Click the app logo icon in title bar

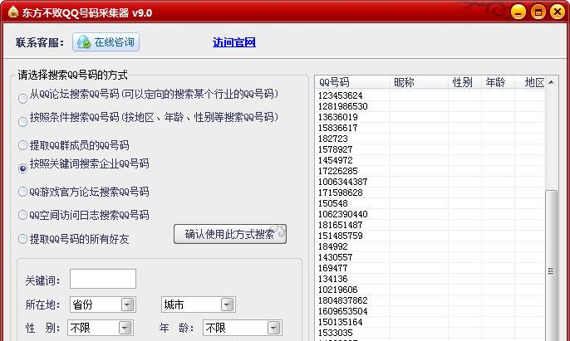tap(12, 12)
